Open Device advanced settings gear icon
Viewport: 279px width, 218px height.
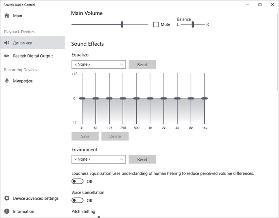(x=7, y=198)
